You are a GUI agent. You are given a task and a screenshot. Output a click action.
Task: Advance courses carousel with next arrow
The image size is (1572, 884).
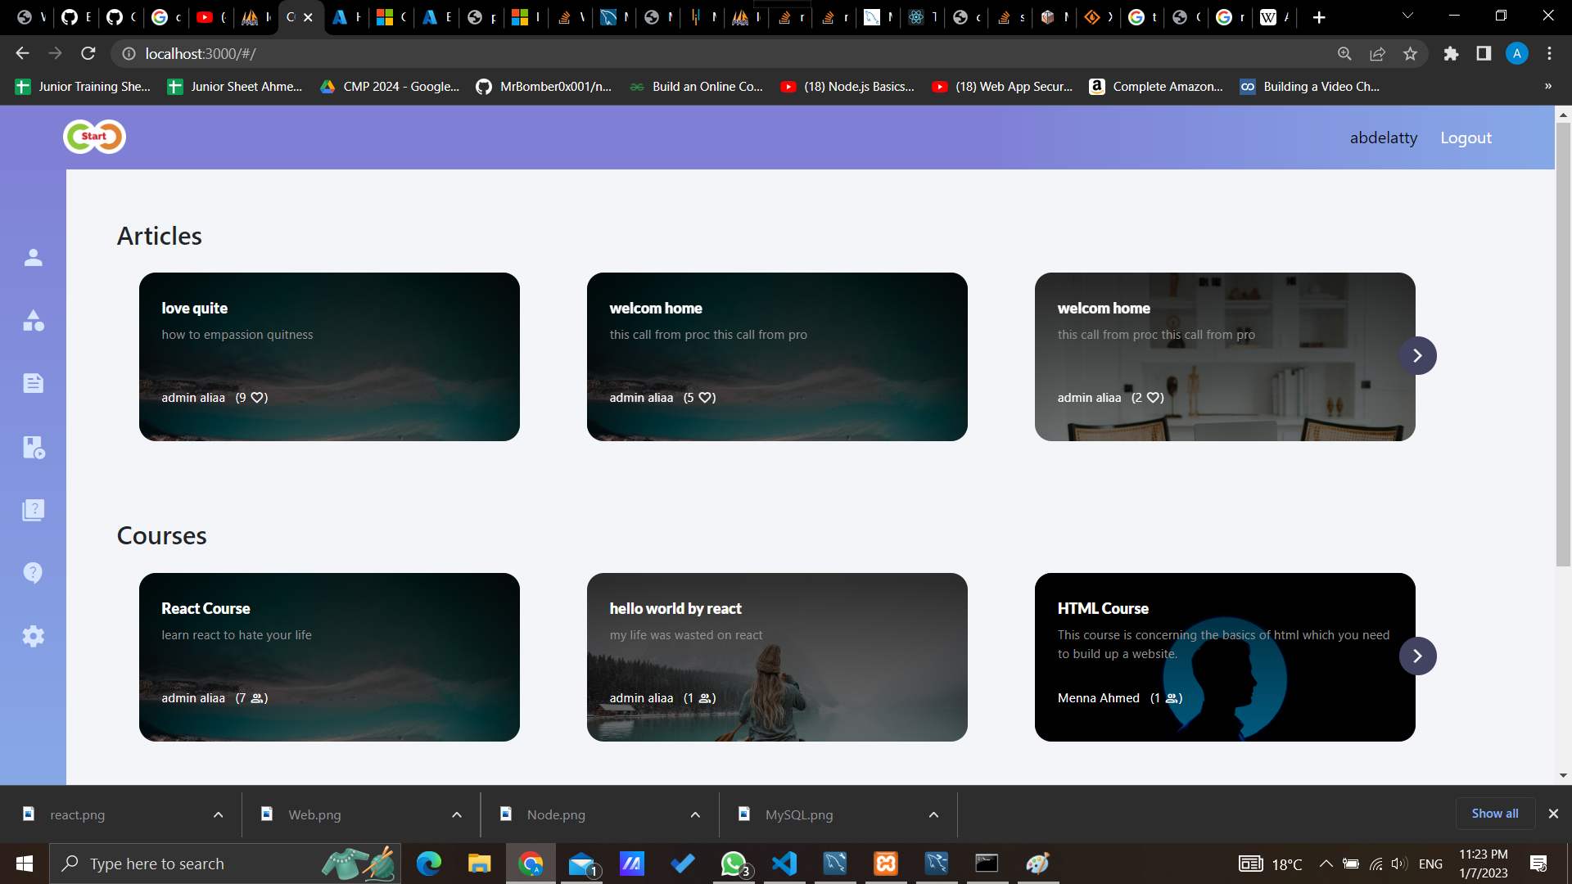point(1417,656)
